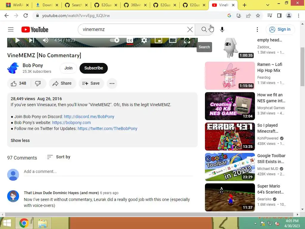Close the VineMEMZ YouTube tab

pyautogui.click(x=233, y=5)
